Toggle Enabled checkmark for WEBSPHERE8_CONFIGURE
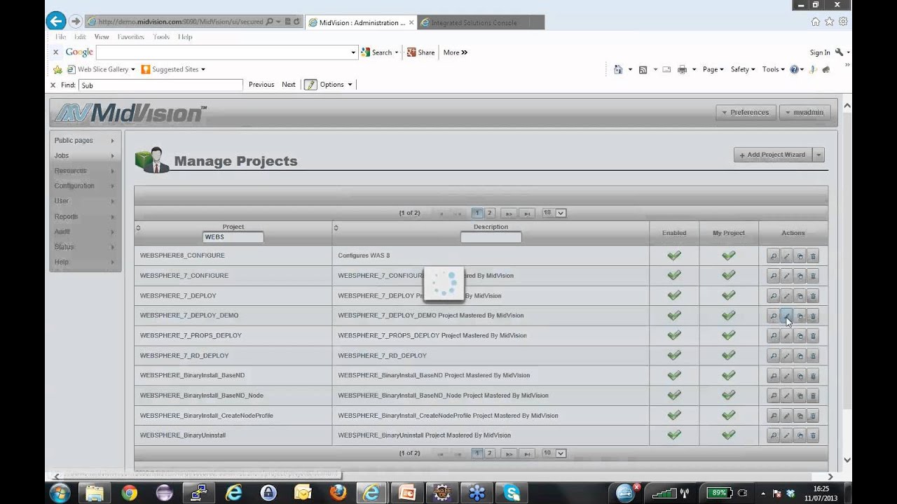 pyautogui.click(x=674, y=255)
